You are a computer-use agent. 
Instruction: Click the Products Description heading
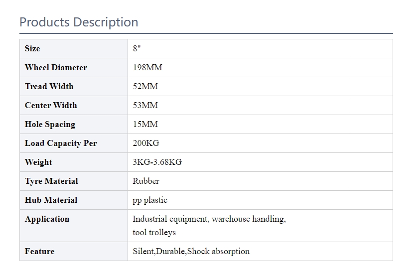pyautogui.click(x=79, y=22)
